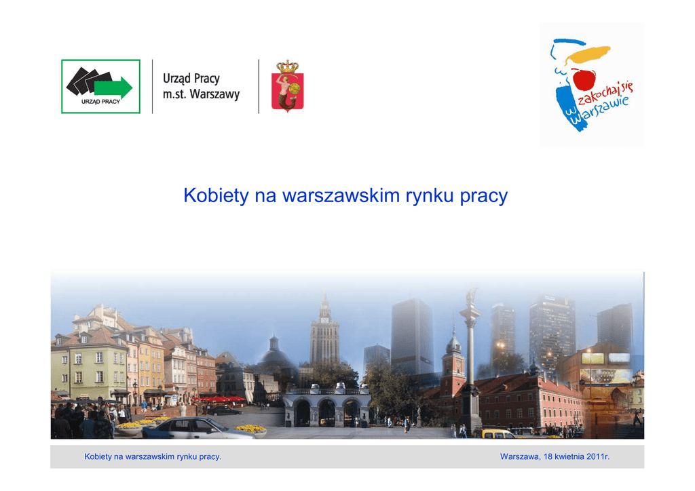Click the arched Tomb of the Unknown Soldier
Screen dimensions: 695x491
(327, 409)
